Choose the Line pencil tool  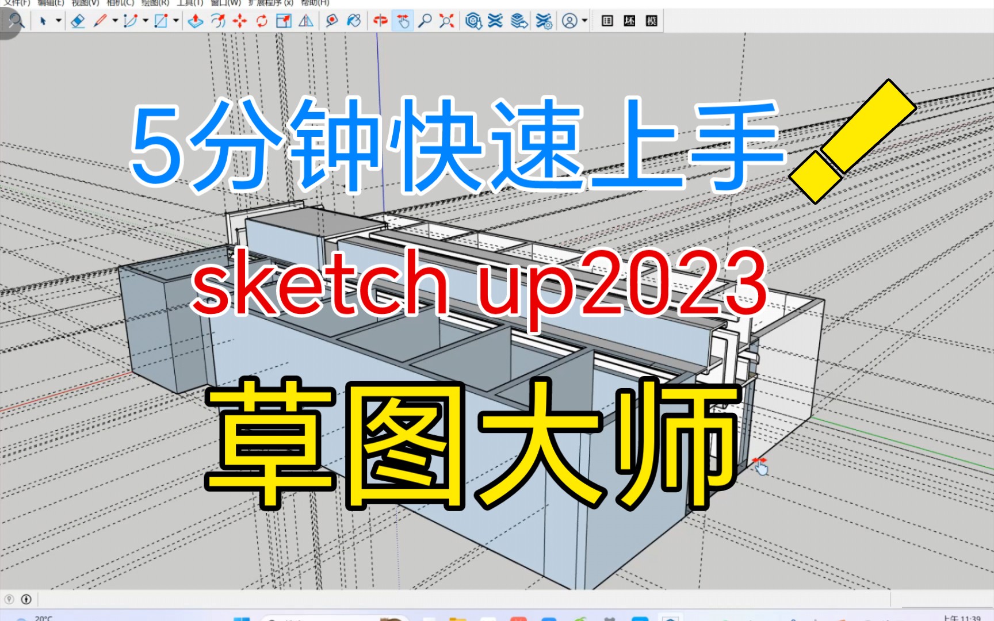100,21
